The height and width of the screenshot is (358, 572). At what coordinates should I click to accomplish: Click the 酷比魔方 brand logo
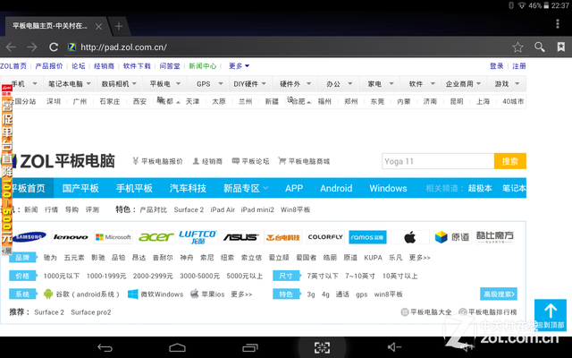(494, 237)
